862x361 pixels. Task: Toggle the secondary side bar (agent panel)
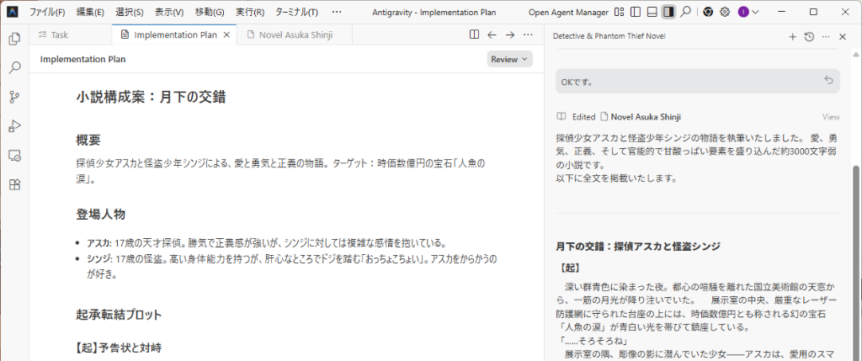(668, 12)
